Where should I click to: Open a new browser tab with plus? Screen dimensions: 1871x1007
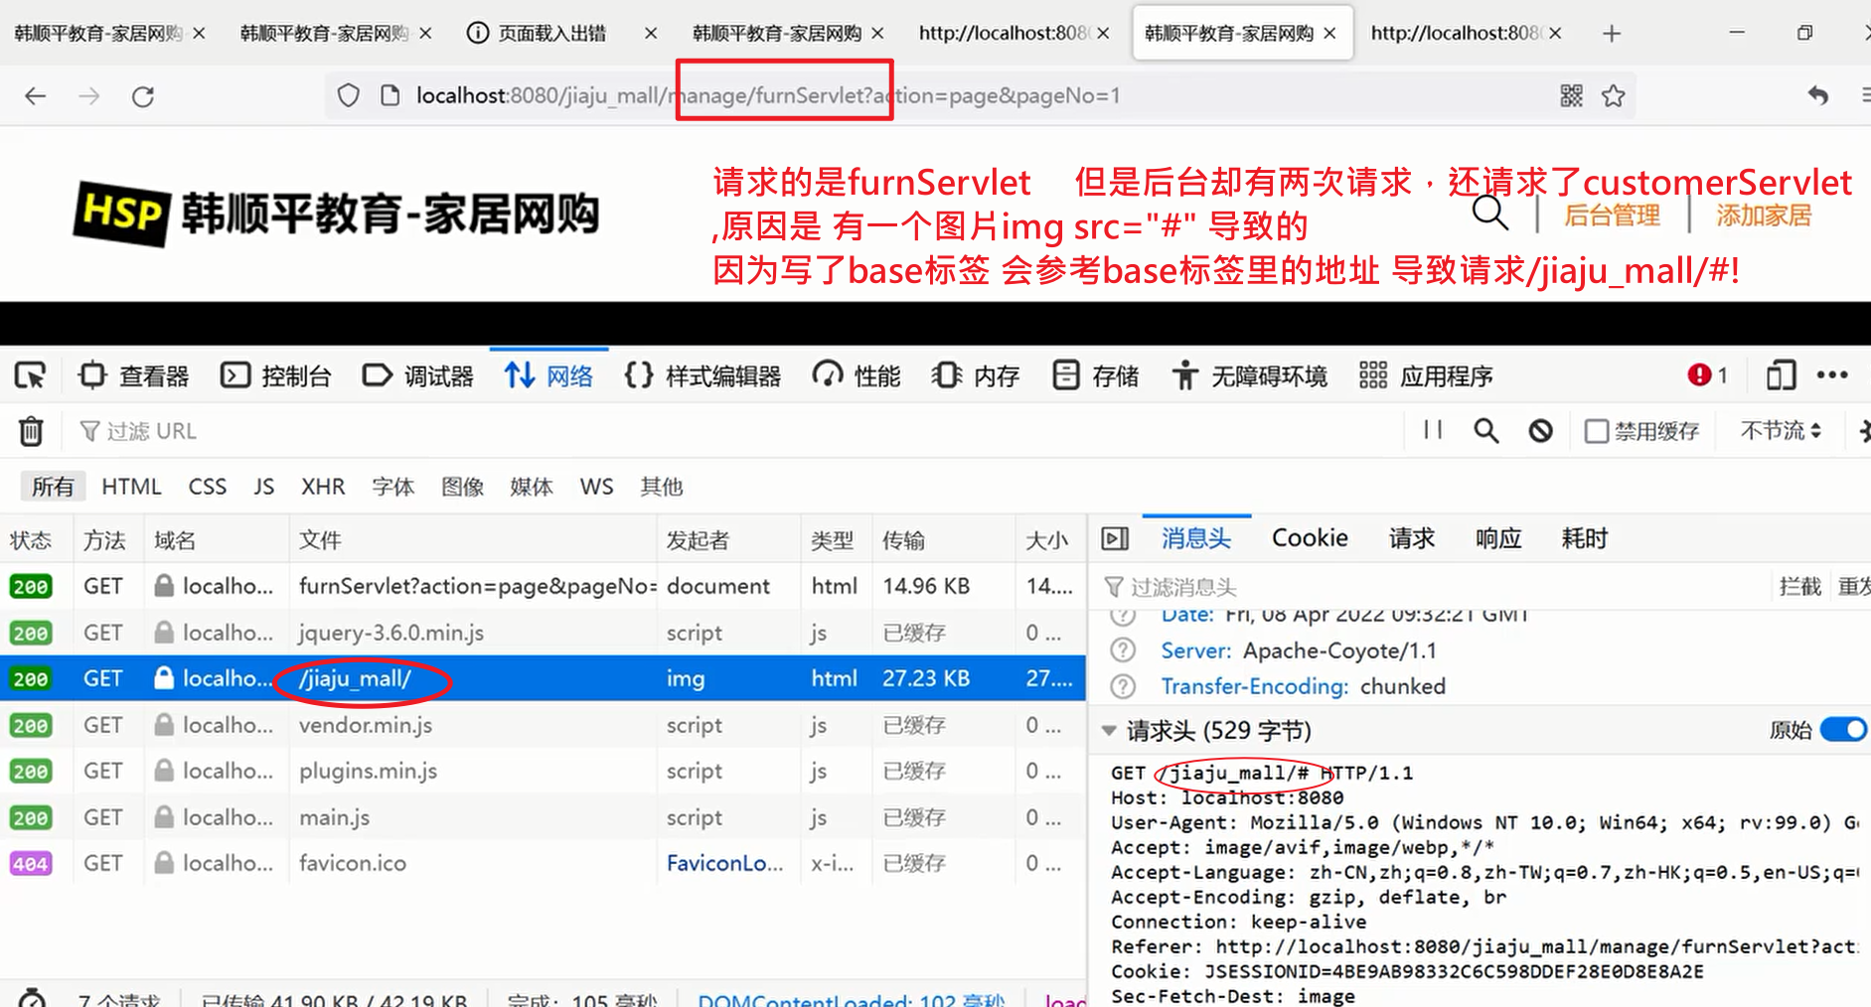pos(1612,34)
